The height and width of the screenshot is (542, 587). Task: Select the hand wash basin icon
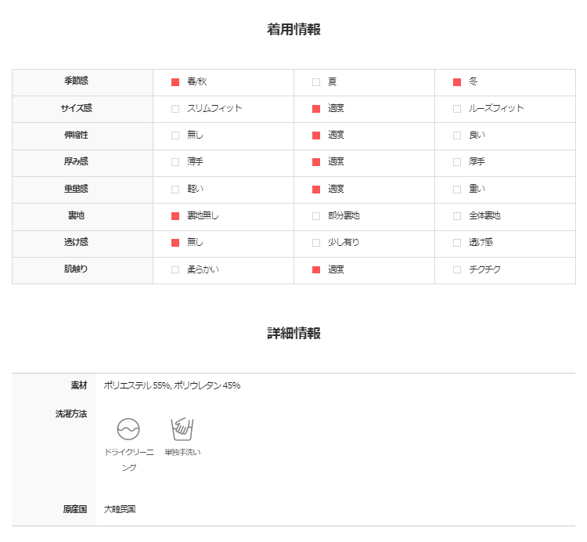182,429
